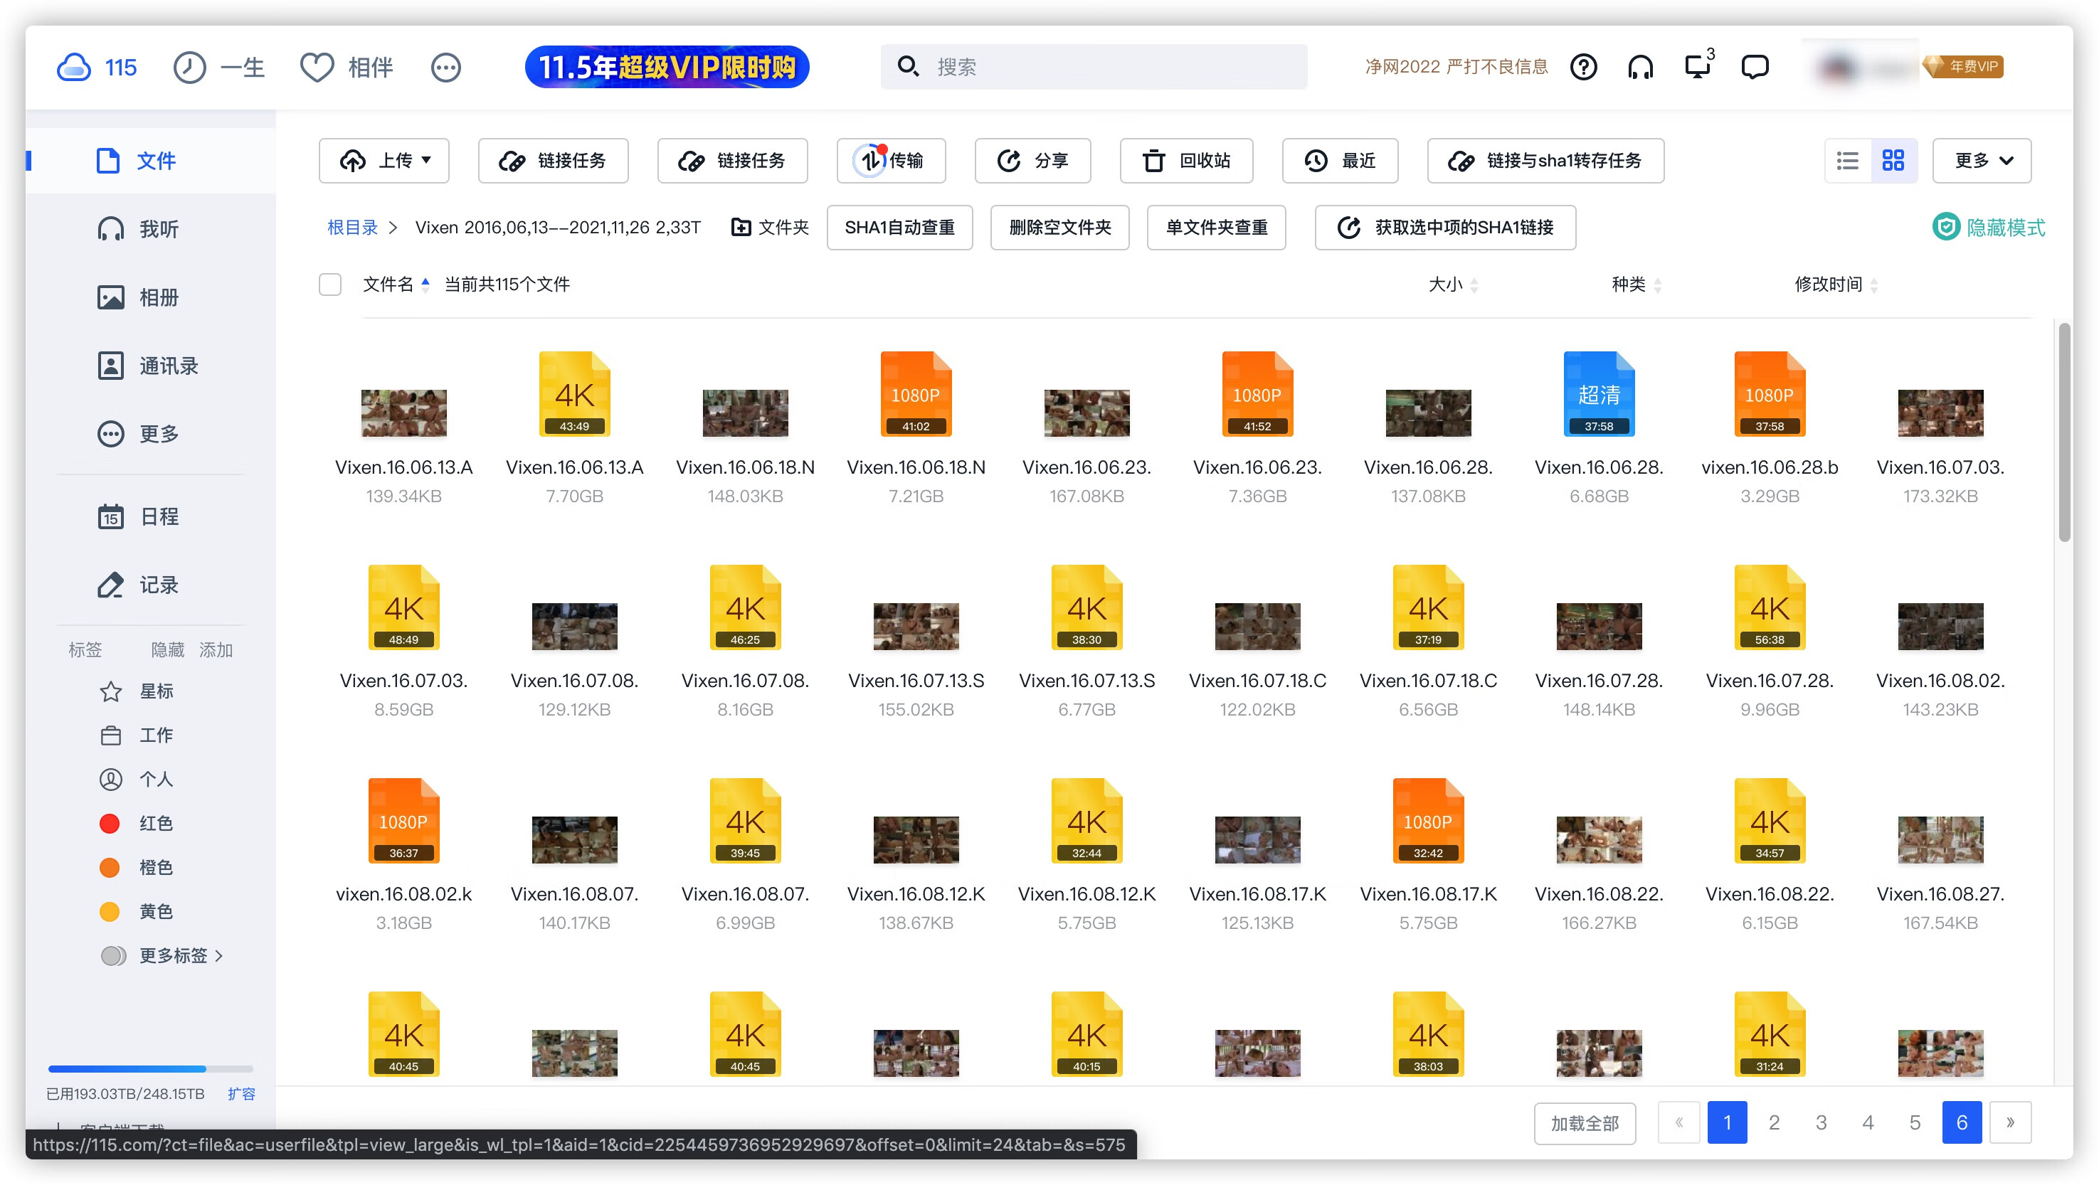
Task: Click the 新建文件夹 folder icon
Action: (x=741, y=227)
